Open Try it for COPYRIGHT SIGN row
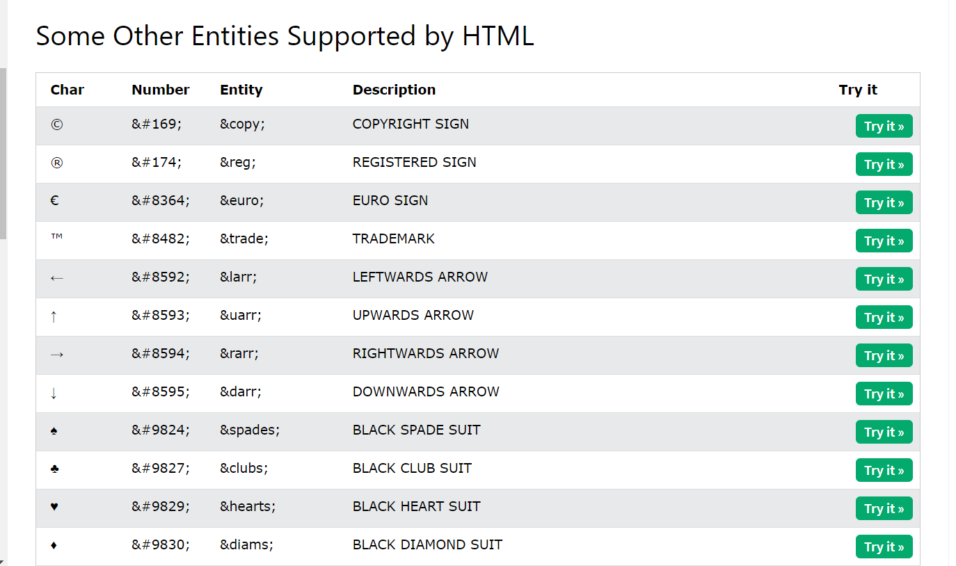This screenshot has height=566, width=956. pos(884,127)
